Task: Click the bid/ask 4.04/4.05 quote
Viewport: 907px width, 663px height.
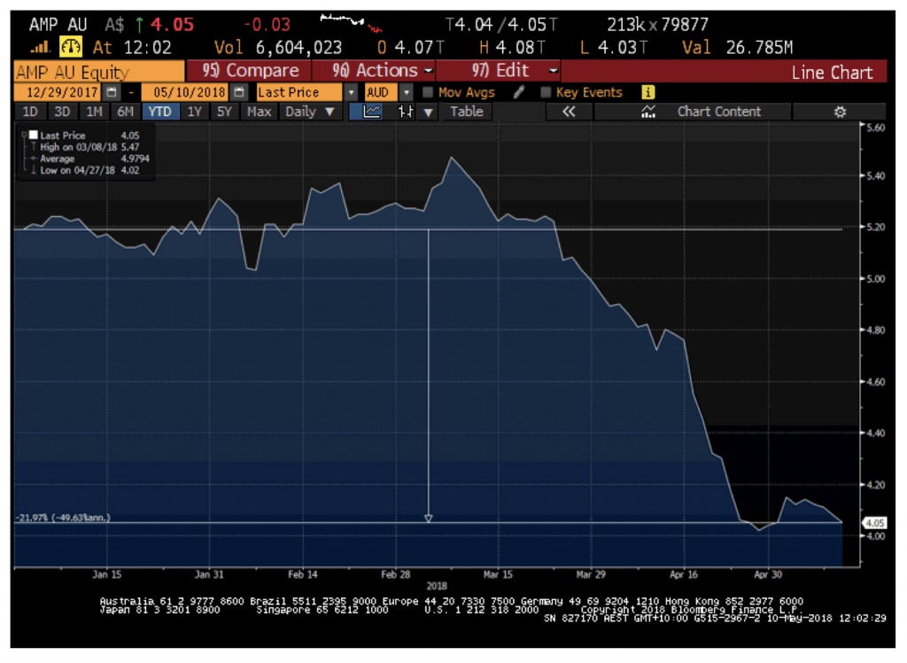Action: click(x=501, y=25)
